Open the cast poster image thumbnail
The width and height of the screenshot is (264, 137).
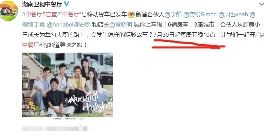[x=67, y=85]
